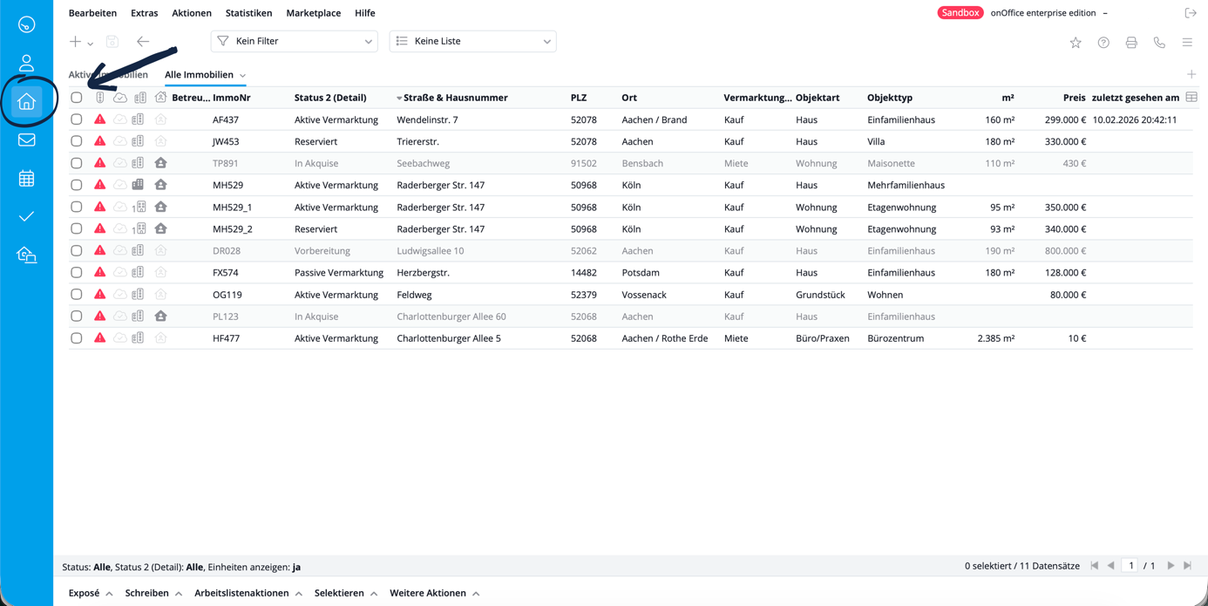Open the Email module in sidebar

coord(26,140)
